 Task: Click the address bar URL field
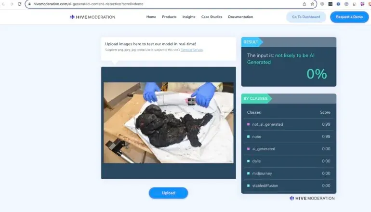166,4
